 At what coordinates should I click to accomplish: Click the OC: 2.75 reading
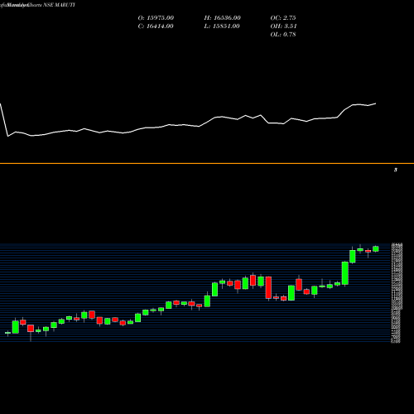[283, 18]
